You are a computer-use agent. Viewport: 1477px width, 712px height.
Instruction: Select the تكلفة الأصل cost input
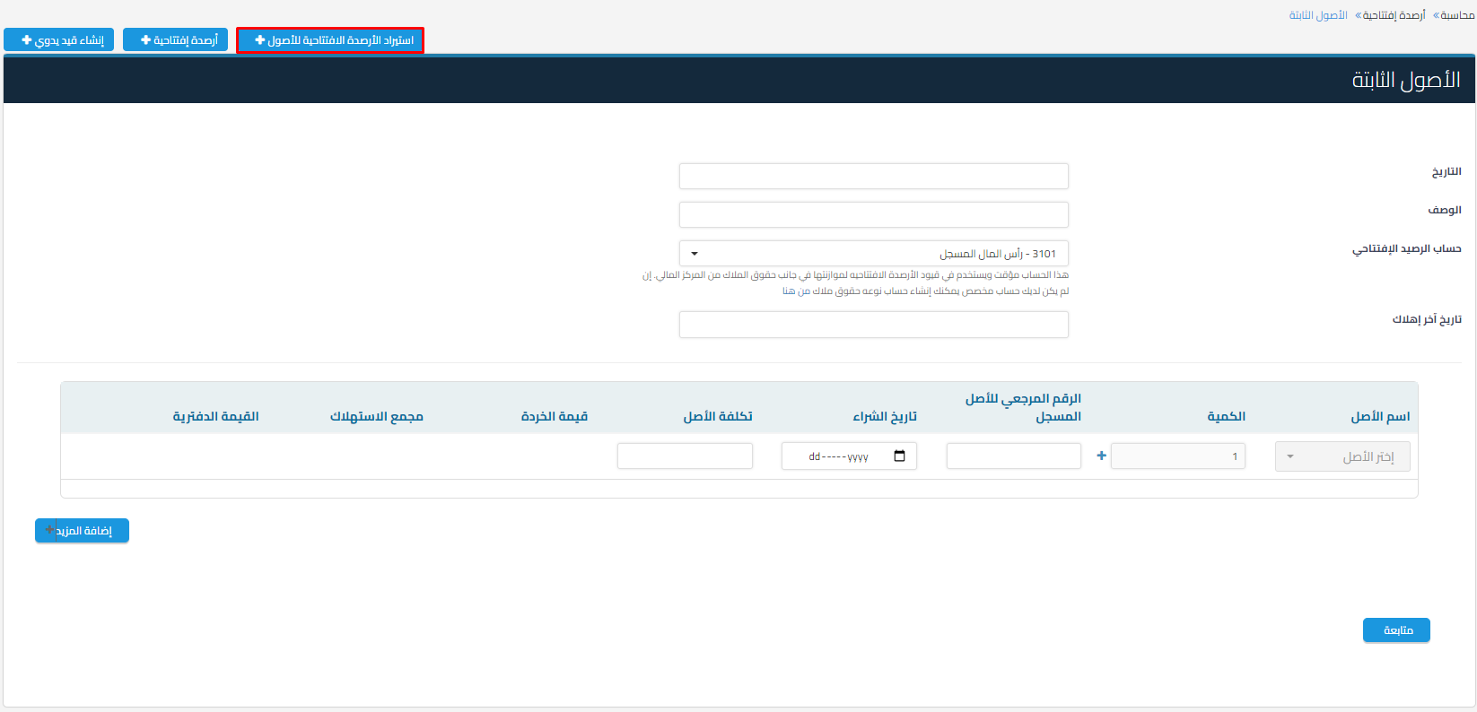click(x=685, y=456)
